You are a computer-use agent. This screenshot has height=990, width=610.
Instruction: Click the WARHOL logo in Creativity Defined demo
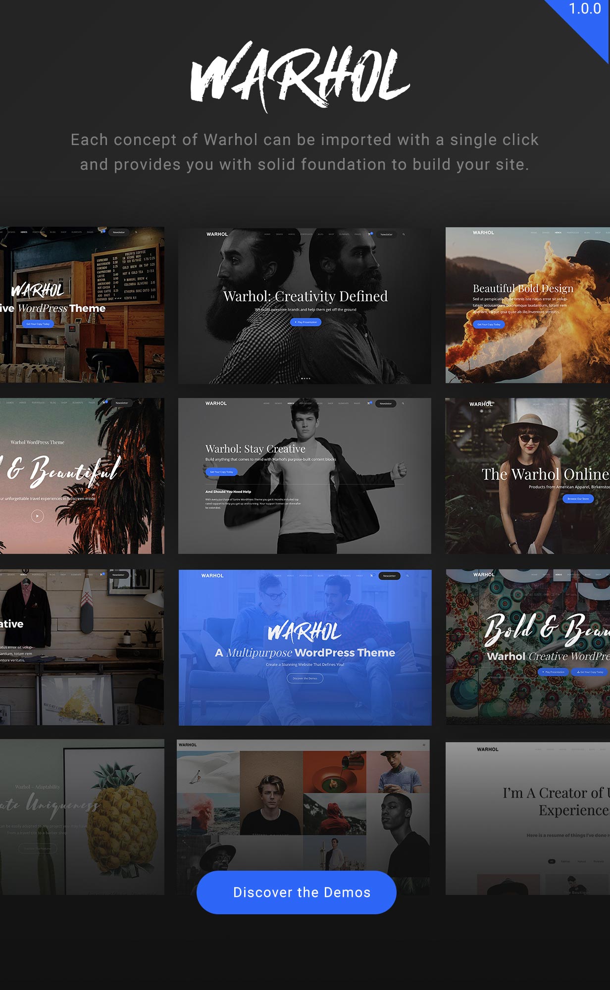pos(217,234)
